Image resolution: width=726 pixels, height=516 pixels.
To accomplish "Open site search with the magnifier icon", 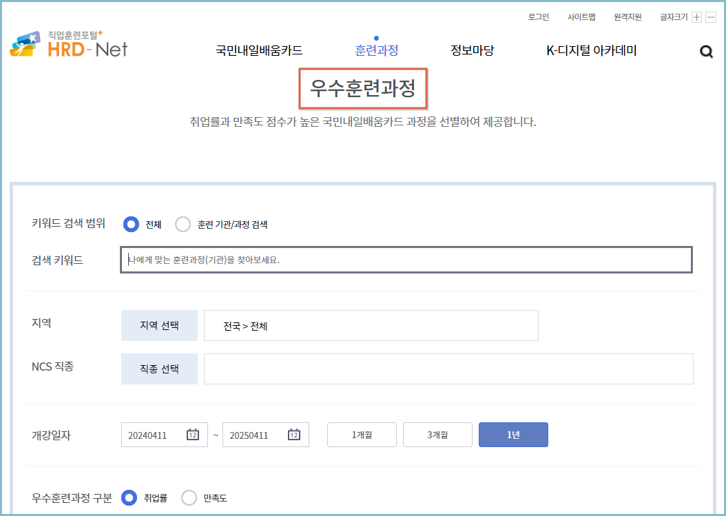I will click(705, 50).
